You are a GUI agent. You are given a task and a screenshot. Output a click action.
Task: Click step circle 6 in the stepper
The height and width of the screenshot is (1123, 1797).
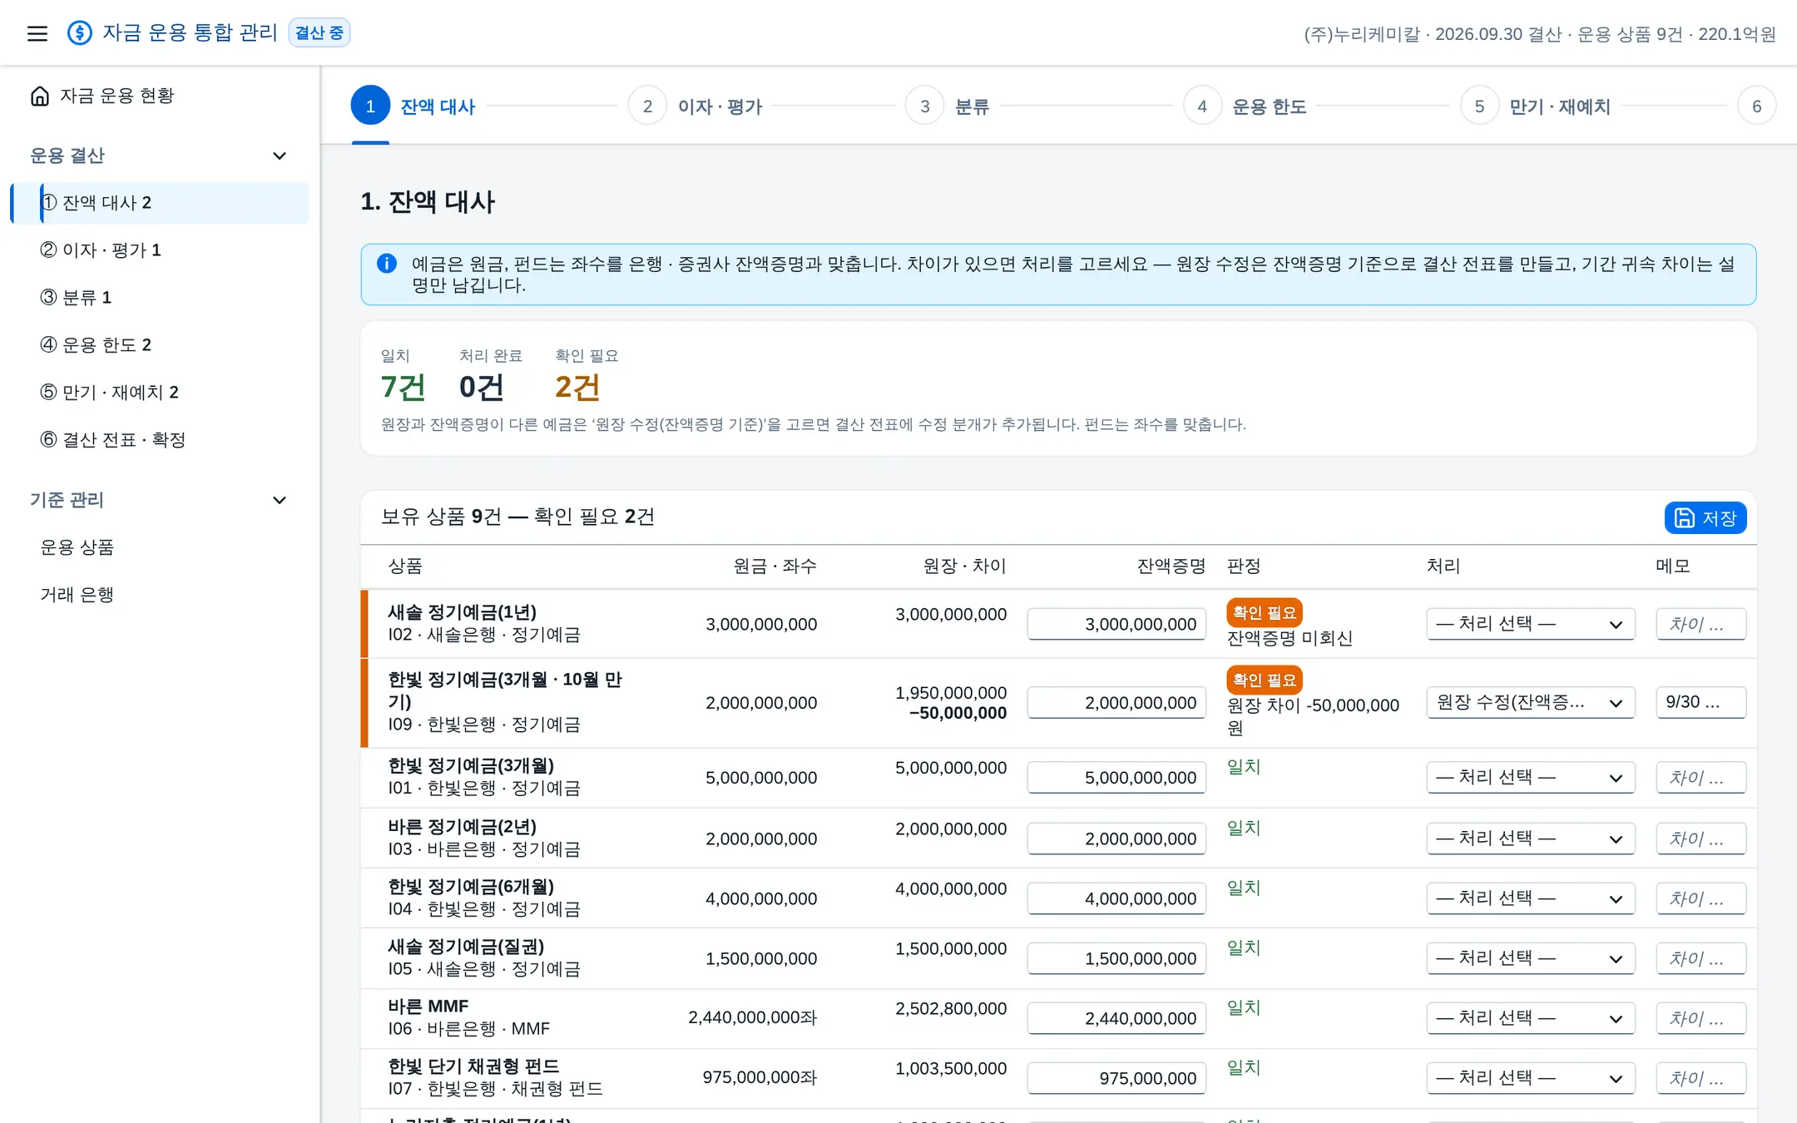point(1756,106)
